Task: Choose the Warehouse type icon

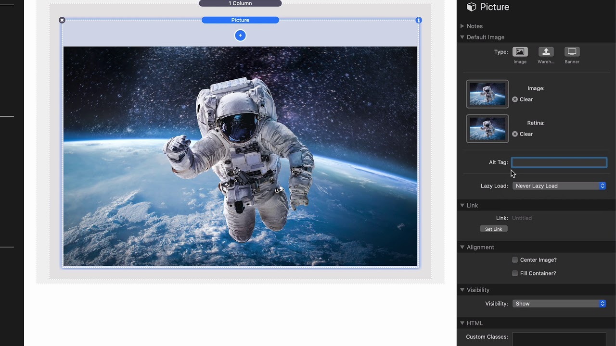Action: click(x=546, y=52)
